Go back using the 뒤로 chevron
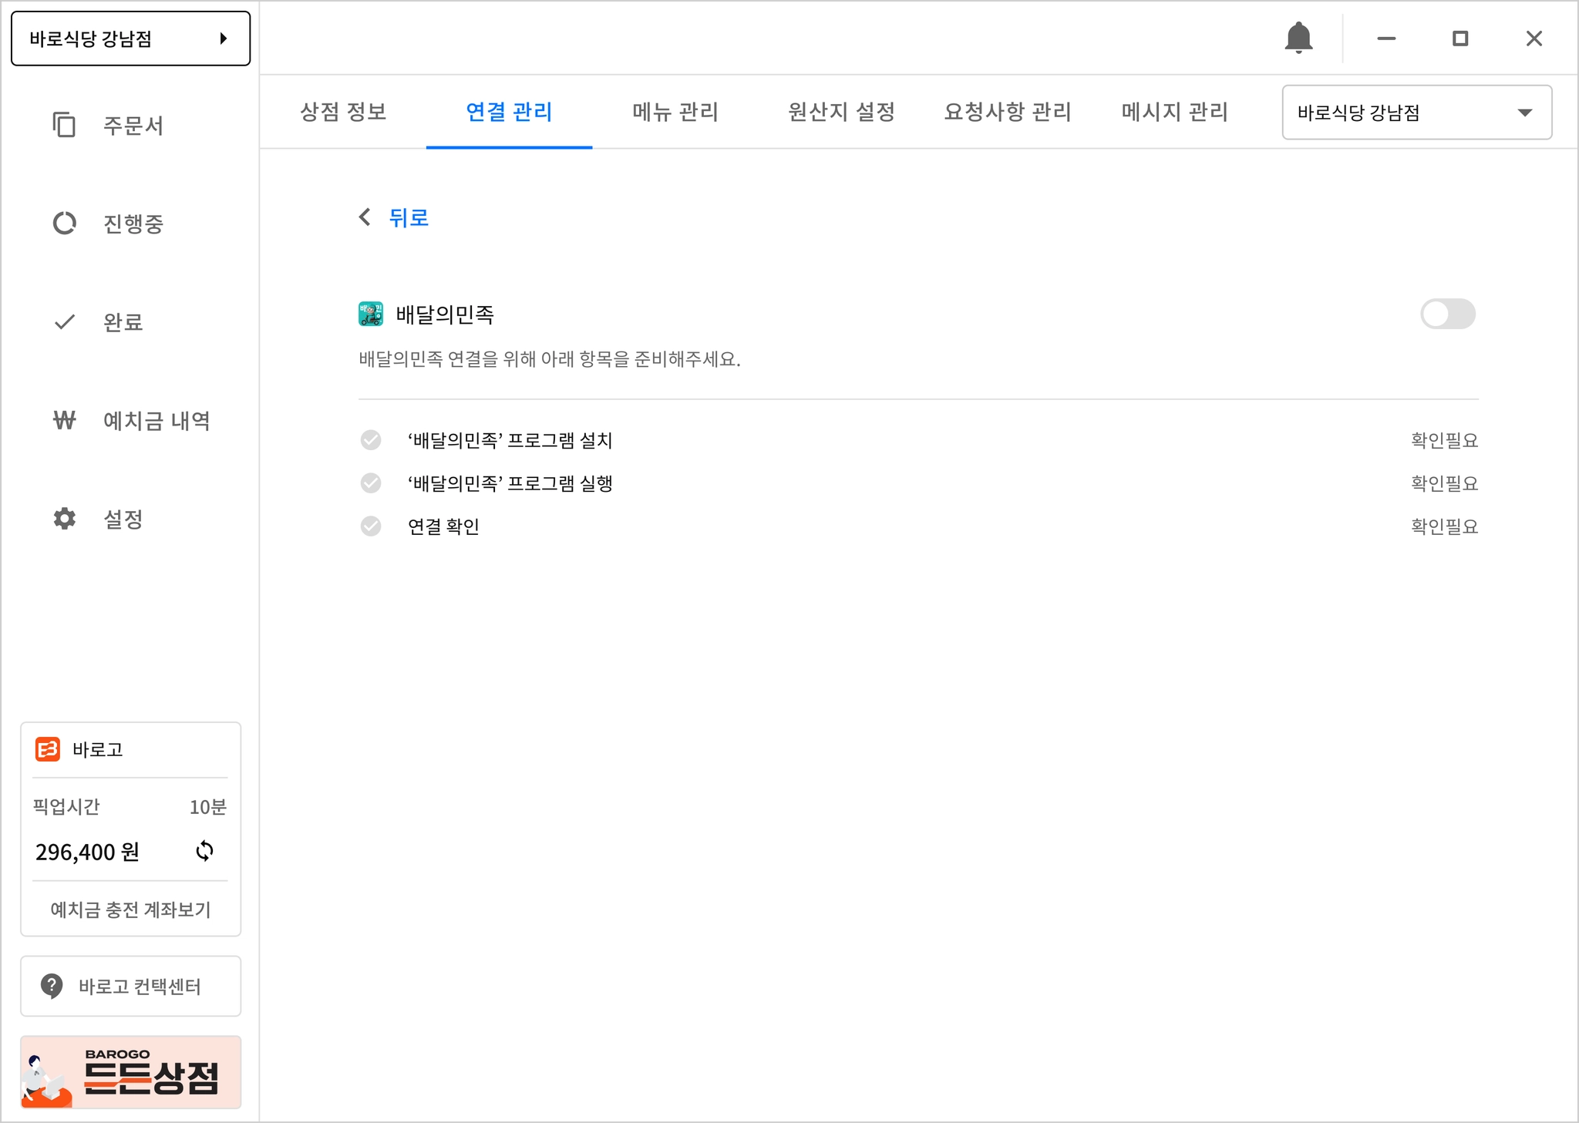Screen dimensions: 1579x1123 pos(365,217)
